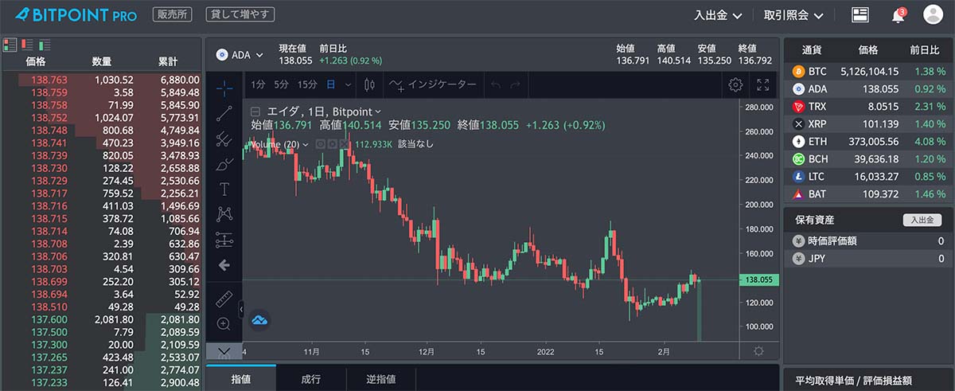
Task: Select the ETH row in currency list
Action: point(867,141)
